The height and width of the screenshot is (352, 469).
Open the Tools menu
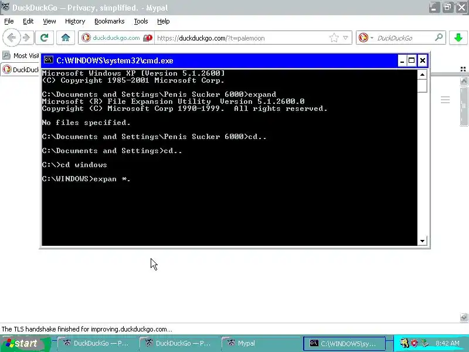click(141, 21)
